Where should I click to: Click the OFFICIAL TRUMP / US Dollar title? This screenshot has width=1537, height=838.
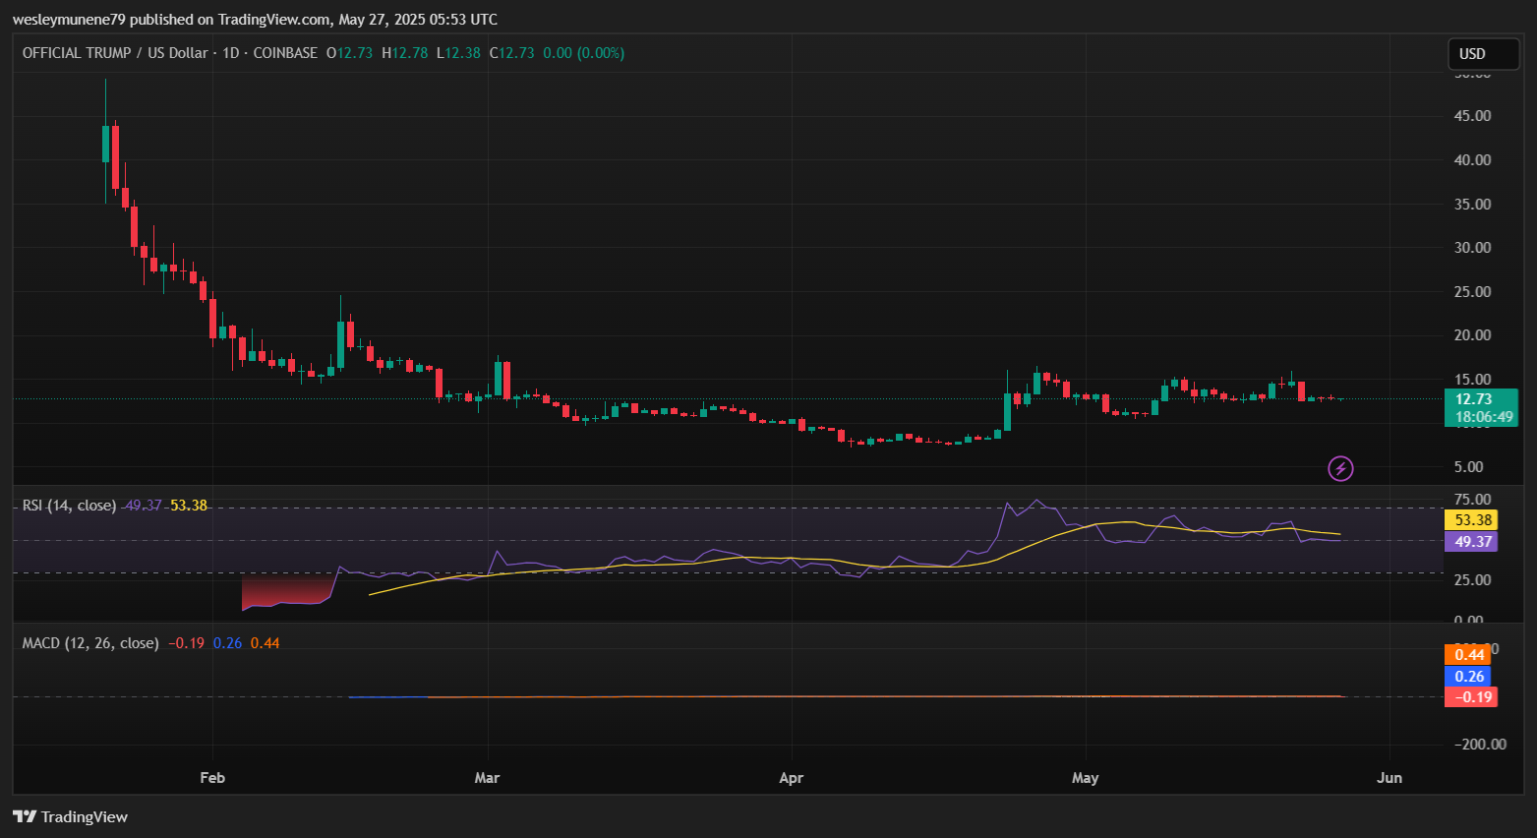(x=114, y=53)
